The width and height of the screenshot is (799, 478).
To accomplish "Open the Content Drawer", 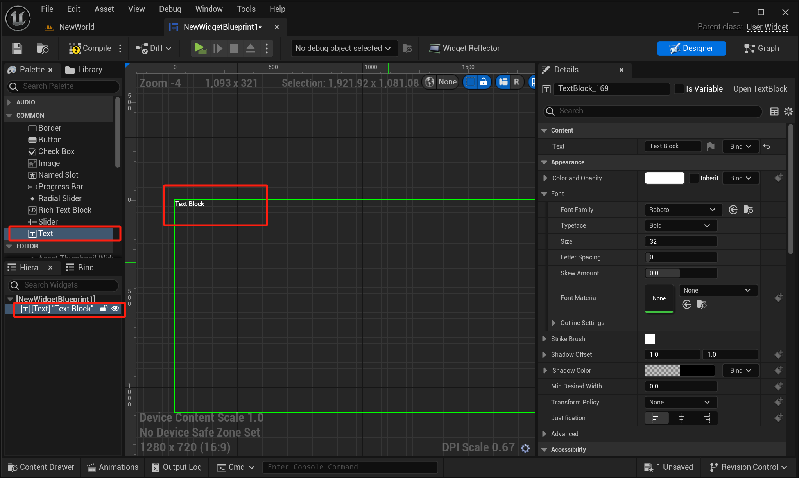I will 41,467.
